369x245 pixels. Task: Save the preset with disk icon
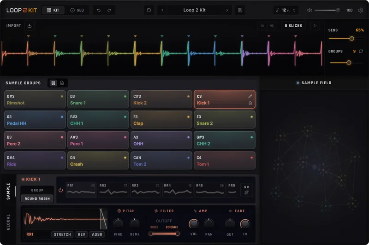click(x=240, y=10)
